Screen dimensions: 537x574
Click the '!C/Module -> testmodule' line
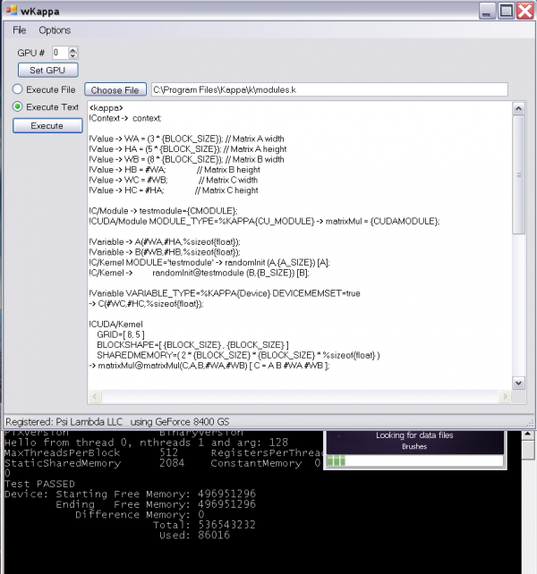(x=163, y=211)
